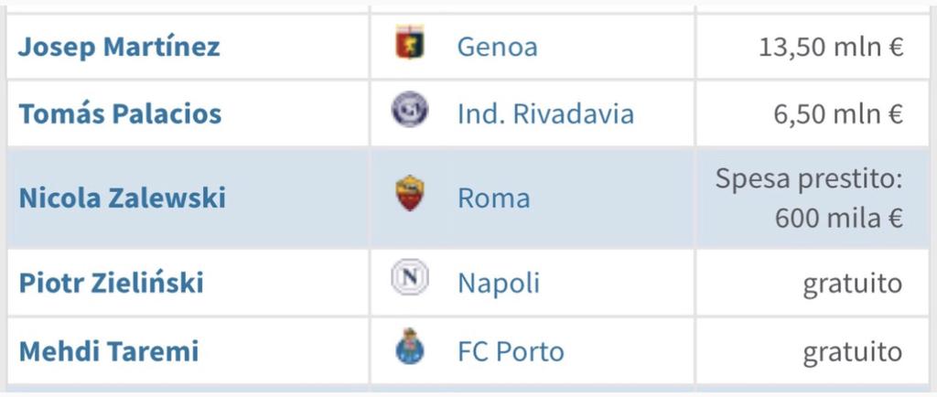Open the Roma club page link
This screenshot has width=937, height=397.
(x=493, y=198)
